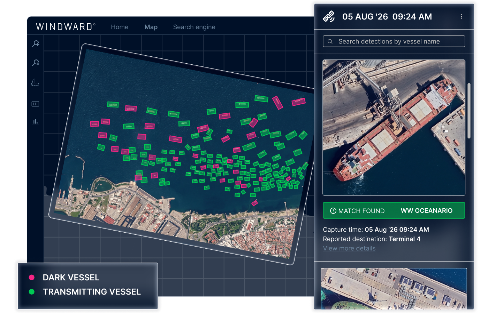Focus the Search detections by vessel name field
This screenshot has width=488, height=313.
[394, 41]
